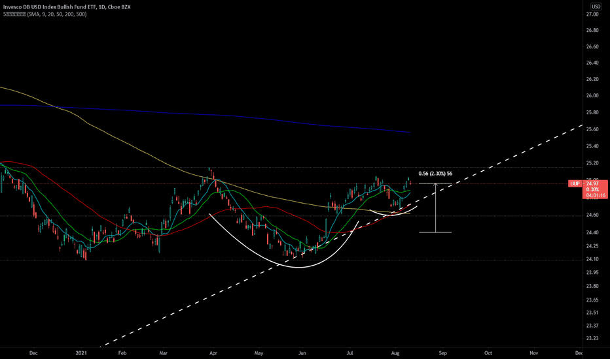This screenshot has width=610, height=359.
Task: Click the Feb label on time axis
Action: 122,353
